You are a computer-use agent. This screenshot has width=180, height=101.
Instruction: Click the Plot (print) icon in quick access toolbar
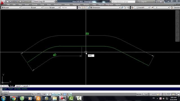tap(20, 2)
